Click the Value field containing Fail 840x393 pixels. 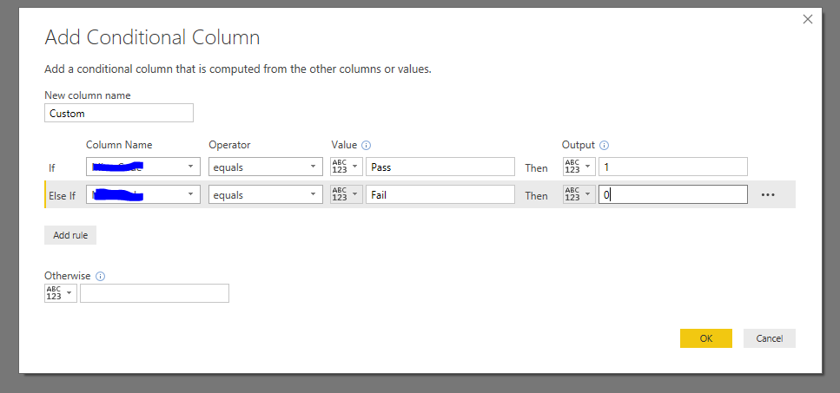(x=440, y=194)
